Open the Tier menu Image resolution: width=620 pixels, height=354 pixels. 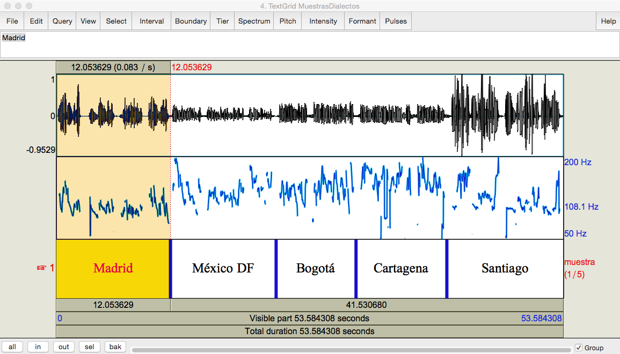[x=222, y=21]
